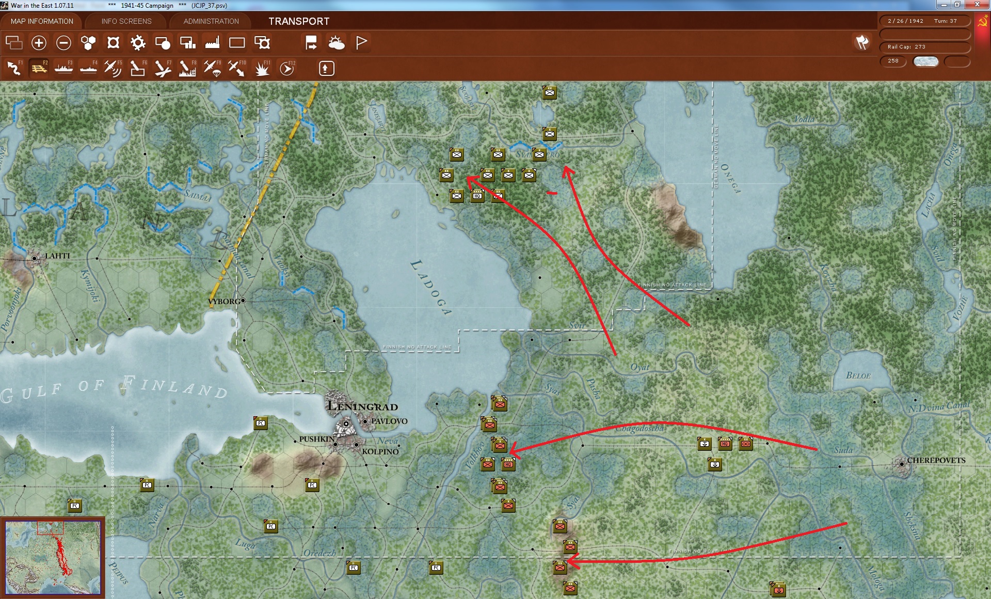Select F2 rail transport mode
This screenshot has height=599, width=991.
point(39,68)
